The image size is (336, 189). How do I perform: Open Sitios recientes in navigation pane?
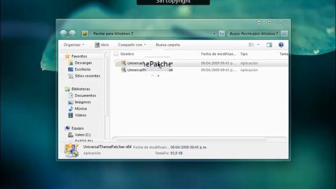click(88, 76)
